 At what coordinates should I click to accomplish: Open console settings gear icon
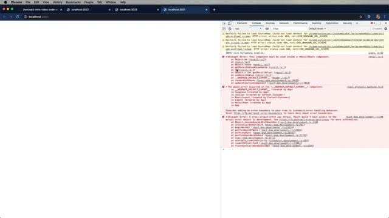click(x=385, y=28)
